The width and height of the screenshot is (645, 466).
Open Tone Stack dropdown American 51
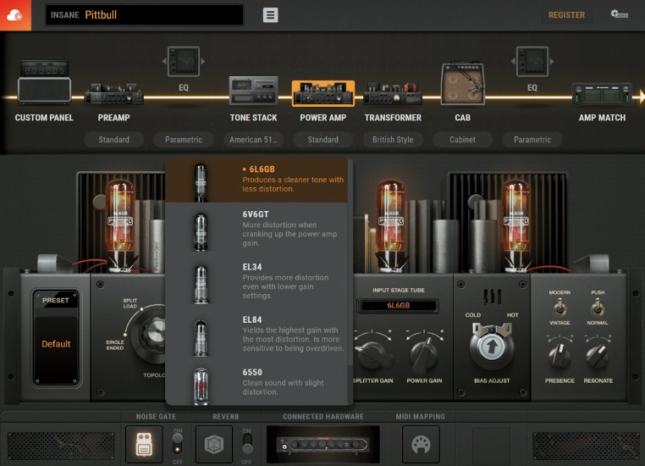pos(253,140)
